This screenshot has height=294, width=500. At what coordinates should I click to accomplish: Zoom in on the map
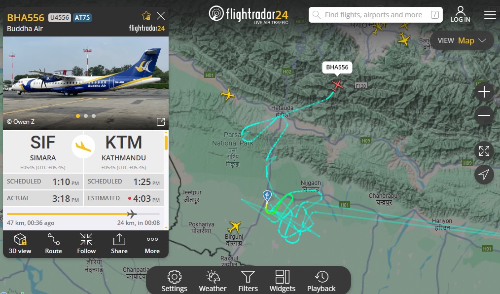tap(484, 92)
